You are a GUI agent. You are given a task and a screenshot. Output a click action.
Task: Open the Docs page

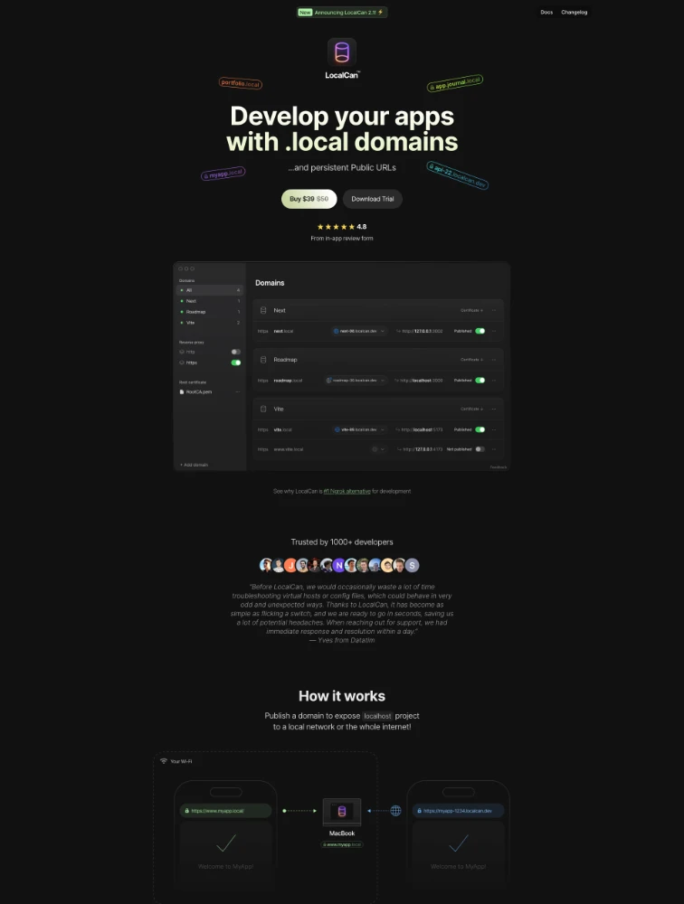546,12
